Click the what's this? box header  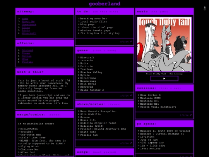45,72
